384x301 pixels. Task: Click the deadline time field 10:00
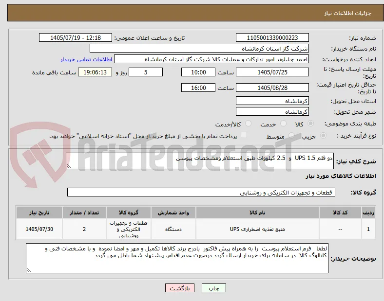(x=198, y=72)
